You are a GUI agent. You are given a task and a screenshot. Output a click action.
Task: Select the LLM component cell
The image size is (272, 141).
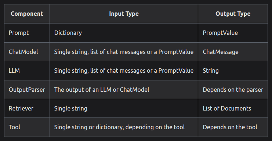[x=27, y=70]
